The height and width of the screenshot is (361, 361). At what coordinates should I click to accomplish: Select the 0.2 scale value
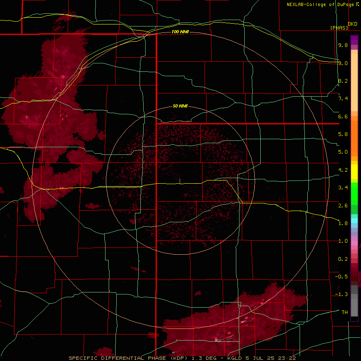click(x=343, y=259)
